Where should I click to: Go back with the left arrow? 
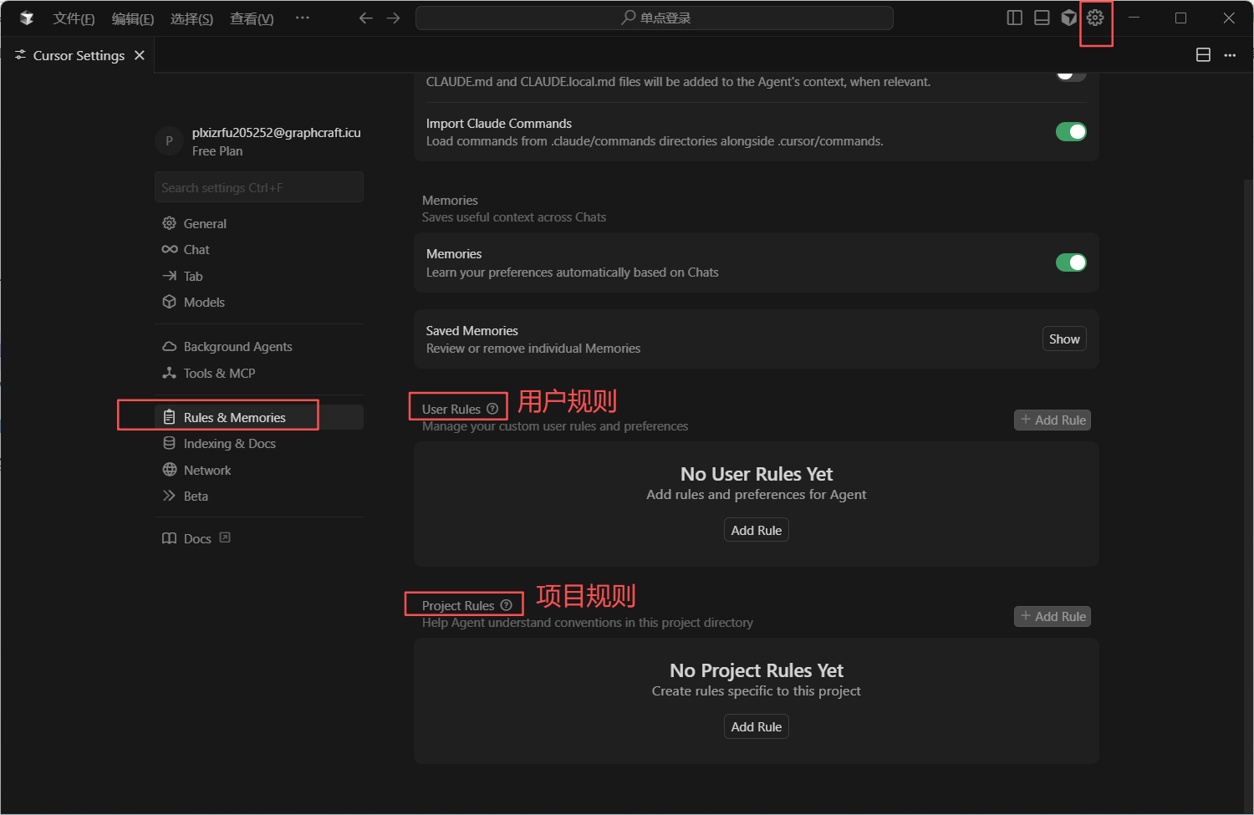coord(365,18)
